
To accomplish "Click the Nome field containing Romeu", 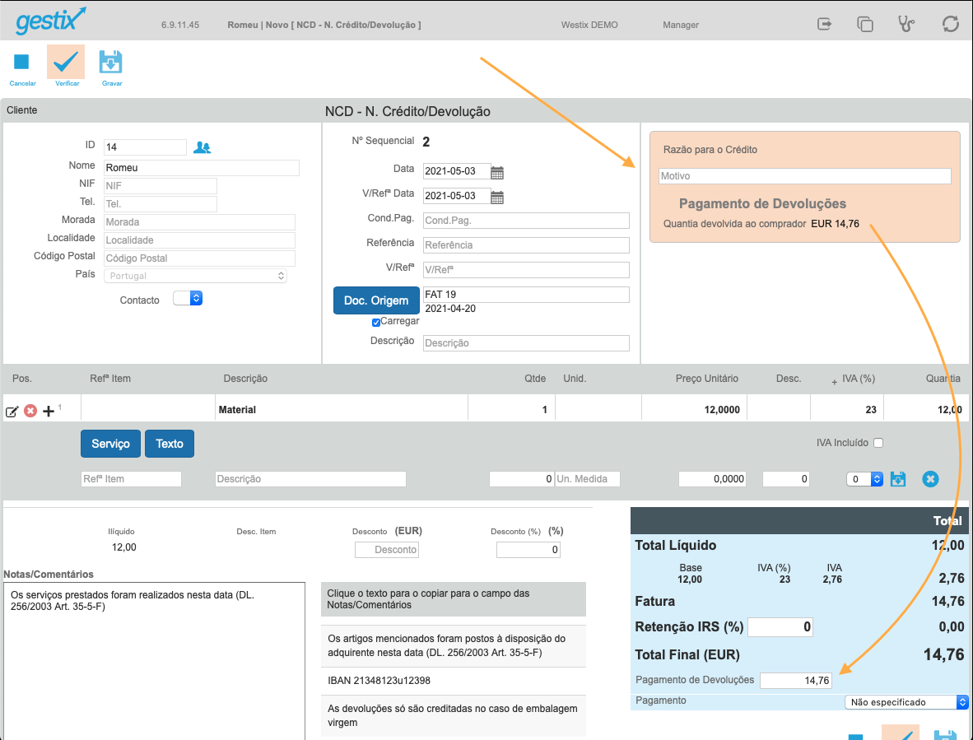I will click(202, 167).
